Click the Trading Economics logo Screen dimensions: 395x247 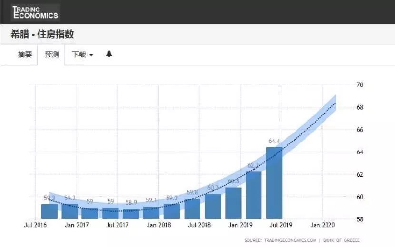(35, 12)
